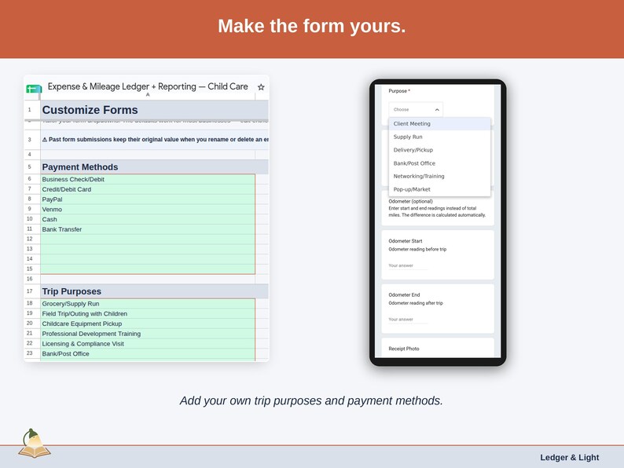Click the Odometer (optional) section description
Screen dimensions: 624x468
[x=437, y=211]
